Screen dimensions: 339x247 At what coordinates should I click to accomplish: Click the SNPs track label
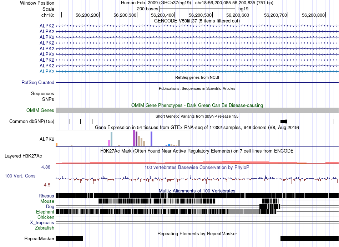point(48,99)
